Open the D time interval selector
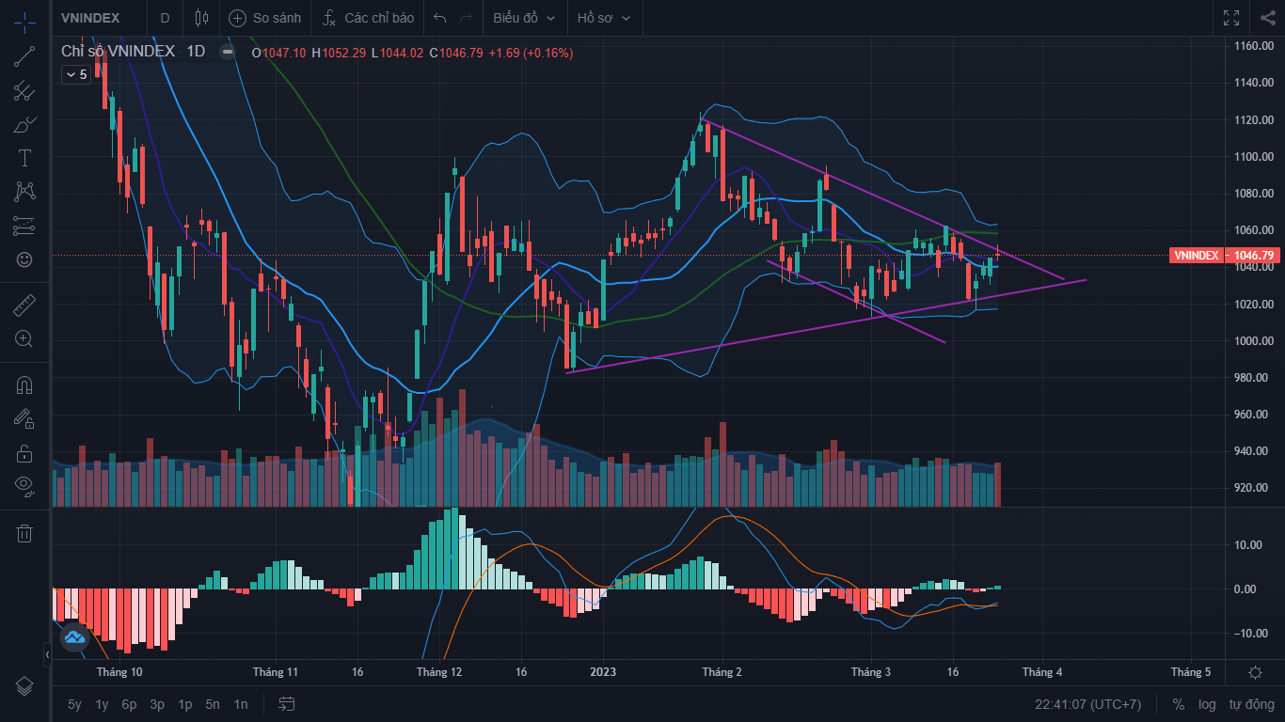Viewport: 1285px width, 722px height. tap(166, 18)
